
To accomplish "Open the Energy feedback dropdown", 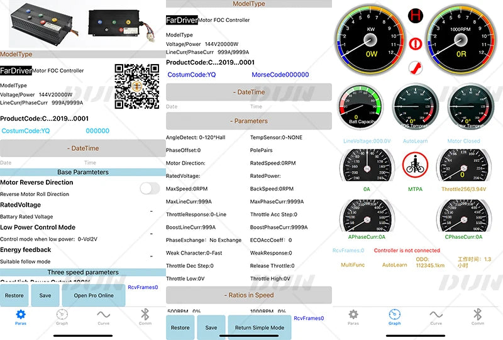I will pyautogui.click(x=151, y=256).
